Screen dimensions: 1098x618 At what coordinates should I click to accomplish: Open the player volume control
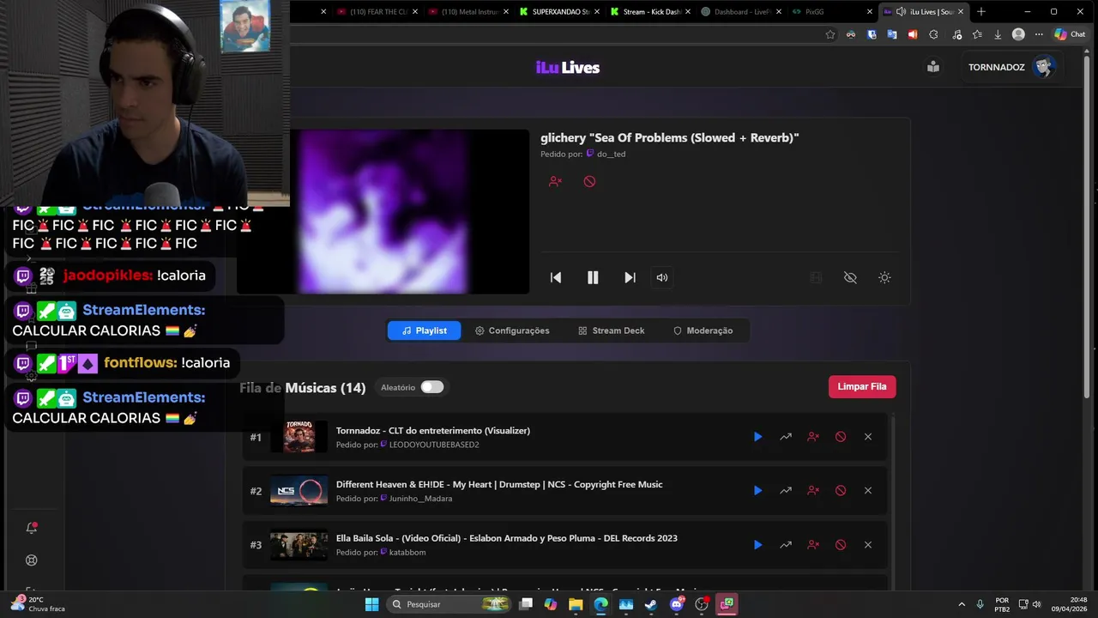662,277
